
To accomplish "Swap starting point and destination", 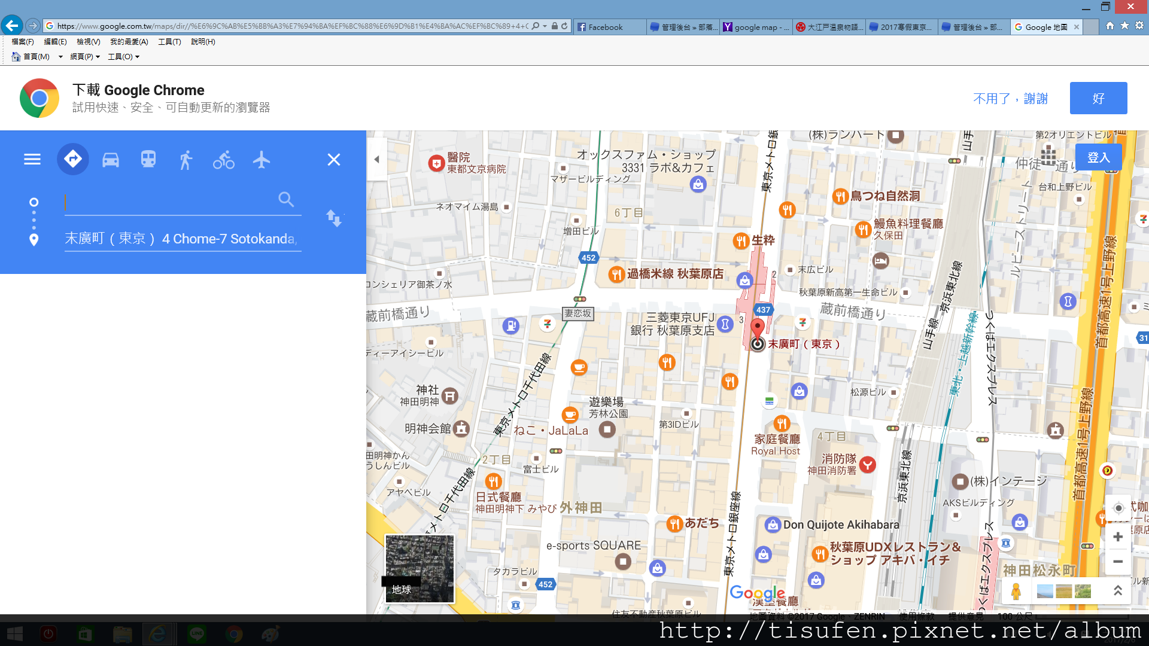I will click(x=334, y=218).
